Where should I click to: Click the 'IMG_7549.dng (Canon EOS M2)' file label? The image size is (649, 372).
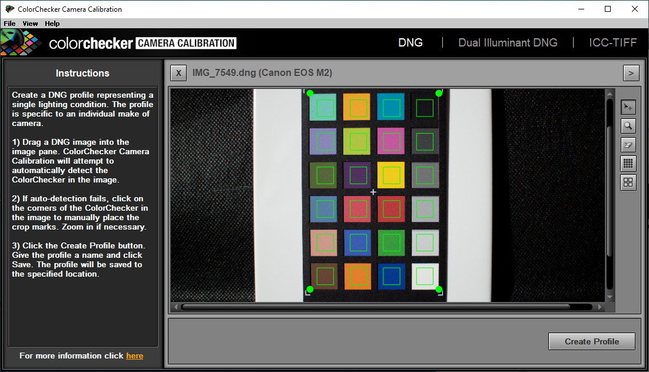coord(262,73)
